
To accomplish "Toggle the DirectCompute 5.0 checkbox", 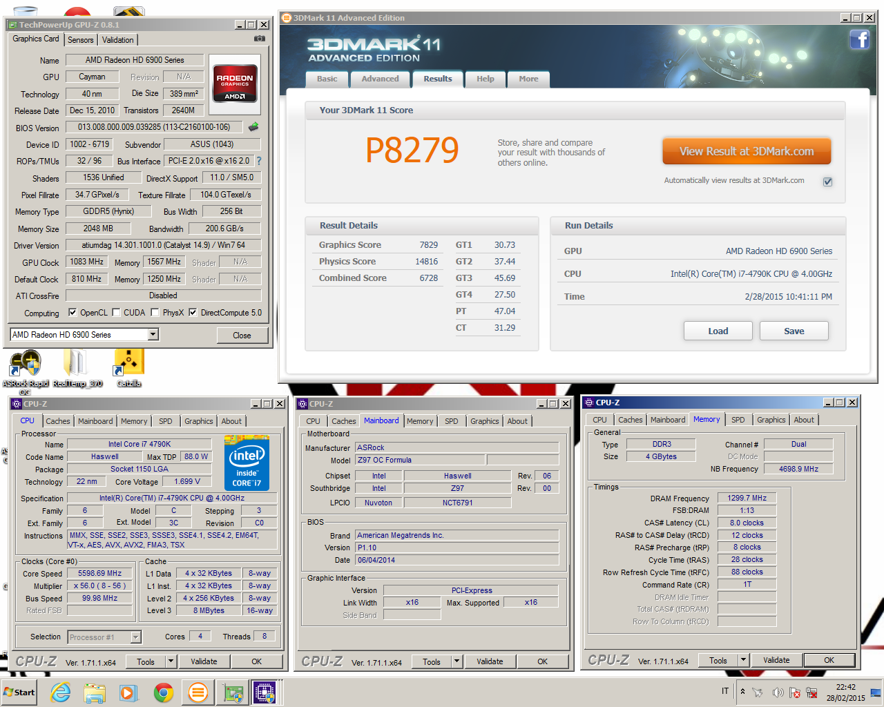I will 193,312.
